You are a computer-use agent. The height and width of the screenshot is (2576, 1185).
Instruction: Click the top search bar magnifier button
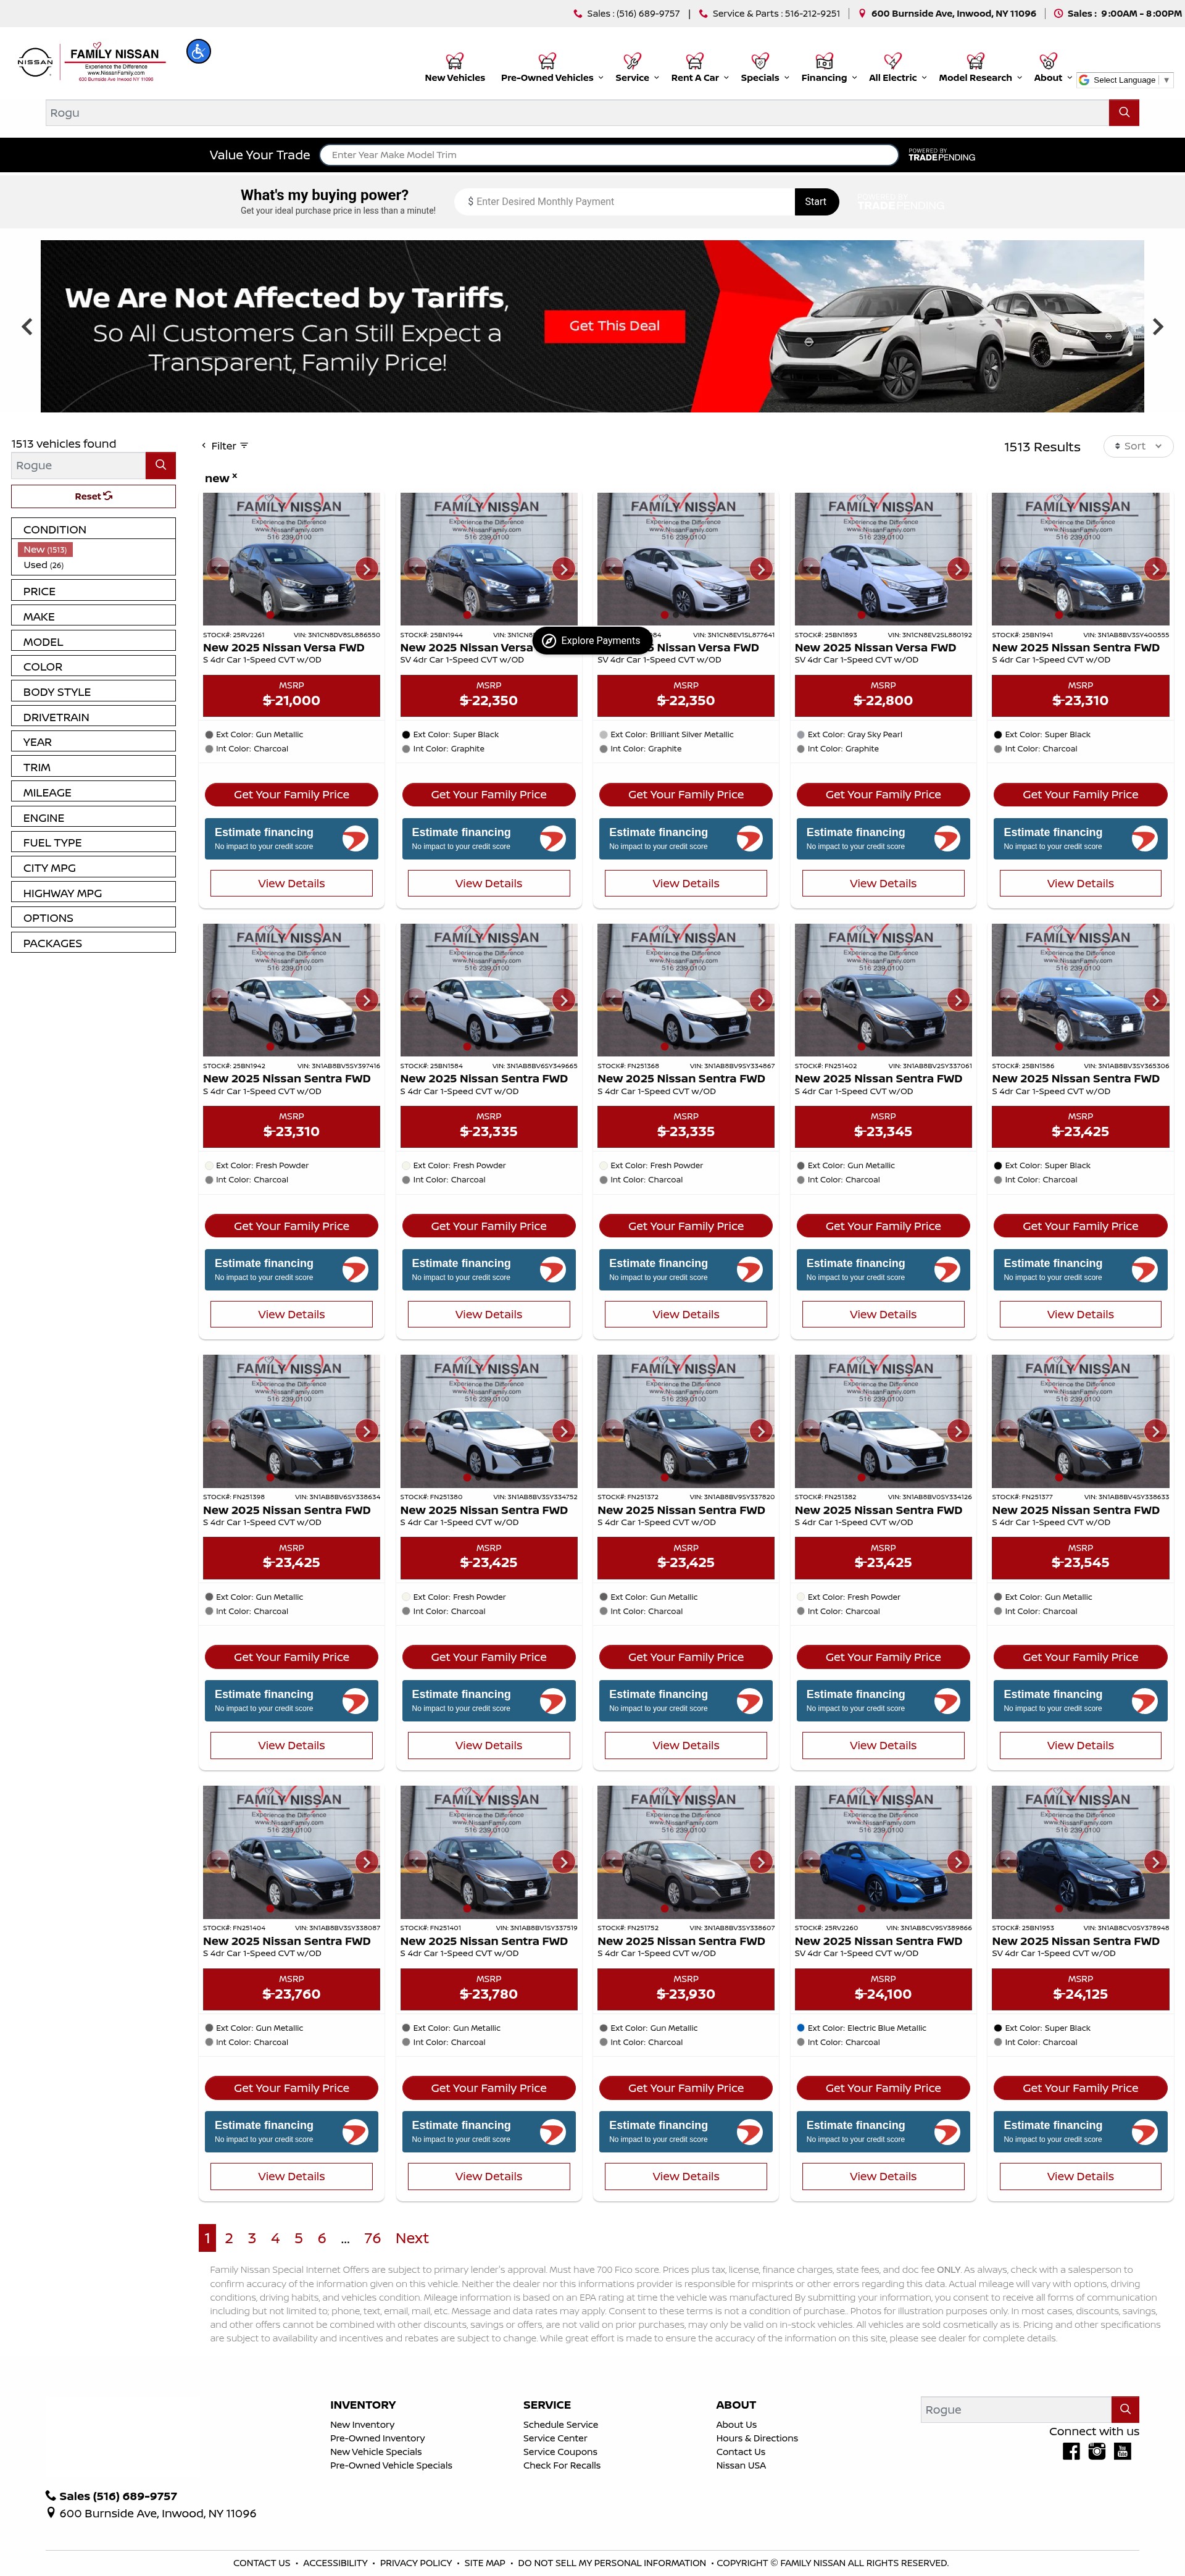tap(1123, 113)
